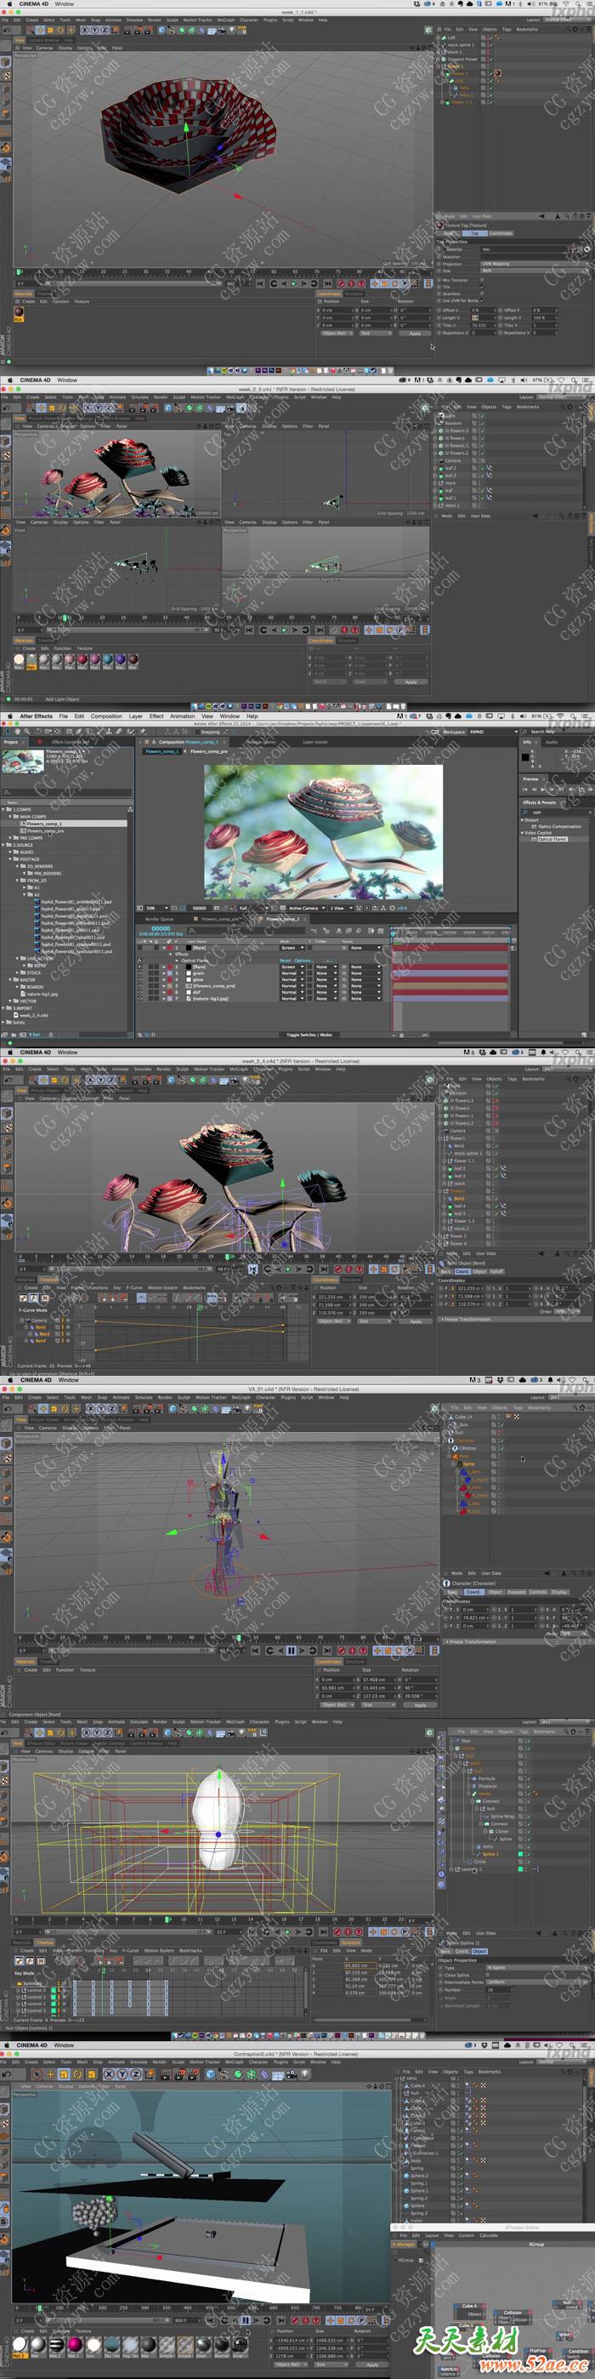Toggle eye visibility for the grain layer
The image size is (595, 2379).
(x=139, y=973)
